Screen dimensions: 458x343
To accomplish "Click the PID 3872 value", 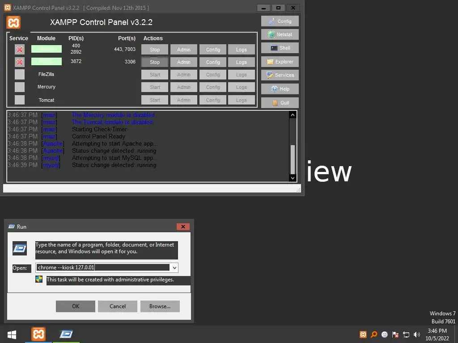I will (76, 61).
